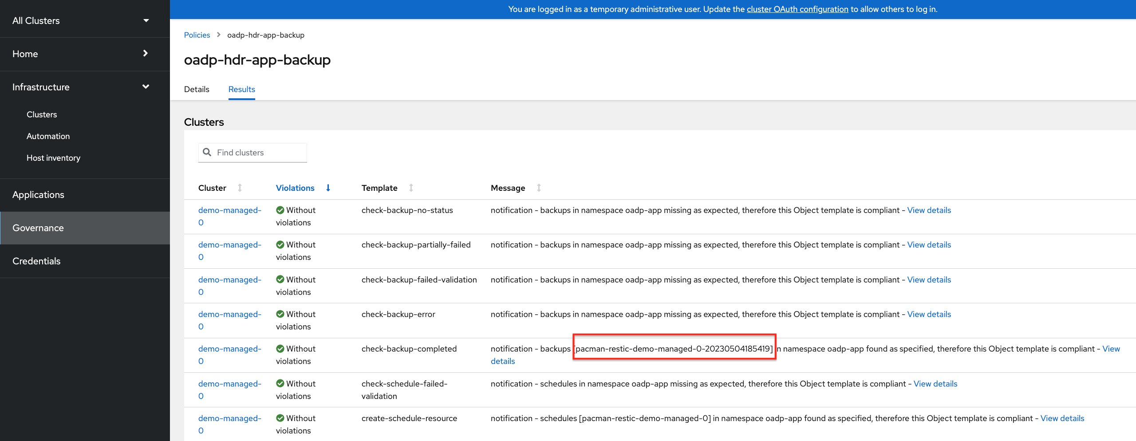
Task: Go back to Policies breadcrumb
Action: coord(197,35)
